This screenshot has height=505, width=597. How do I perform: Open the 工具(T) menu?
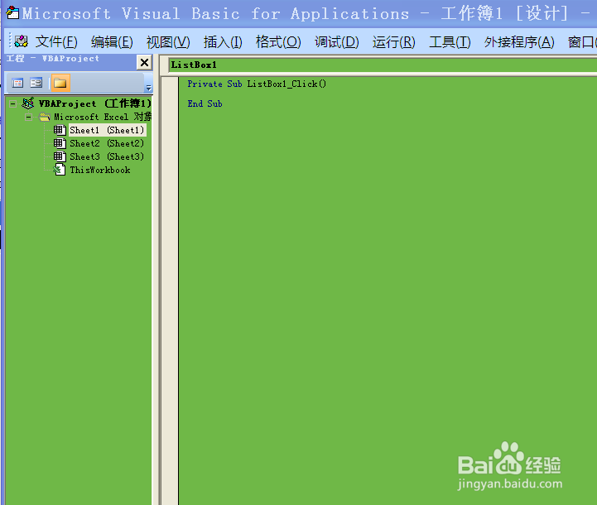click(x=450, y=42)
